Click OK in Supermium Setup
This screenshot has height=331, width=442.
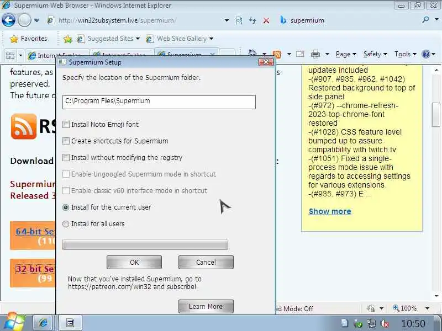click(134, 263)
